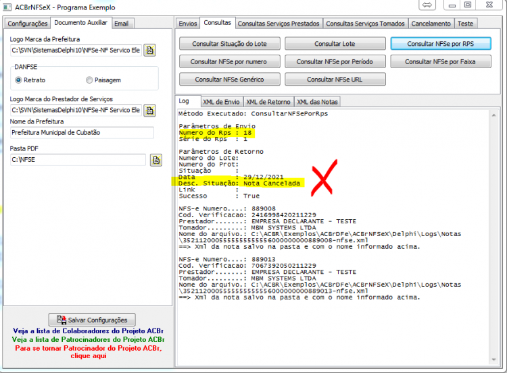Viewport: 507px width, 373px height.
Task: Select Paisagem orientation for DANFSE
Action: point(89,80)
